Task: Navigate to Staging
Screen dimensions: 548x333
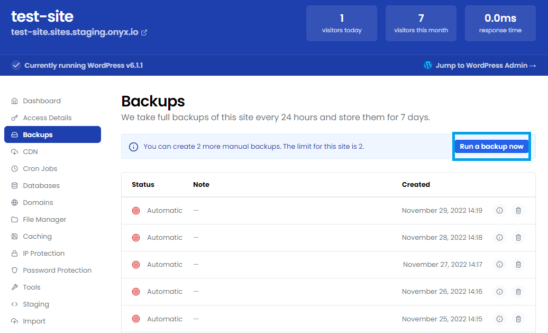Action: (x=52, y=304)
